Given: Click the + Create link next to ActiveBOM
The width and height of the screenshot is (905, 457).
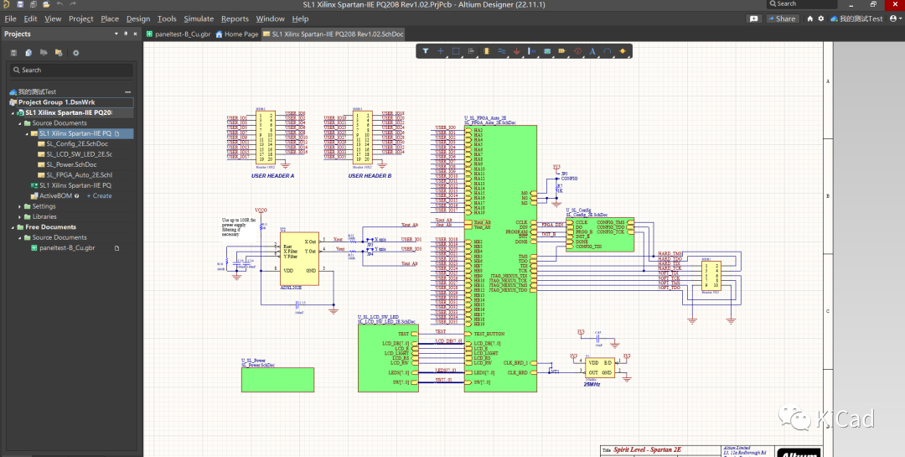Looking at the screenshot, I should point(99,196).
